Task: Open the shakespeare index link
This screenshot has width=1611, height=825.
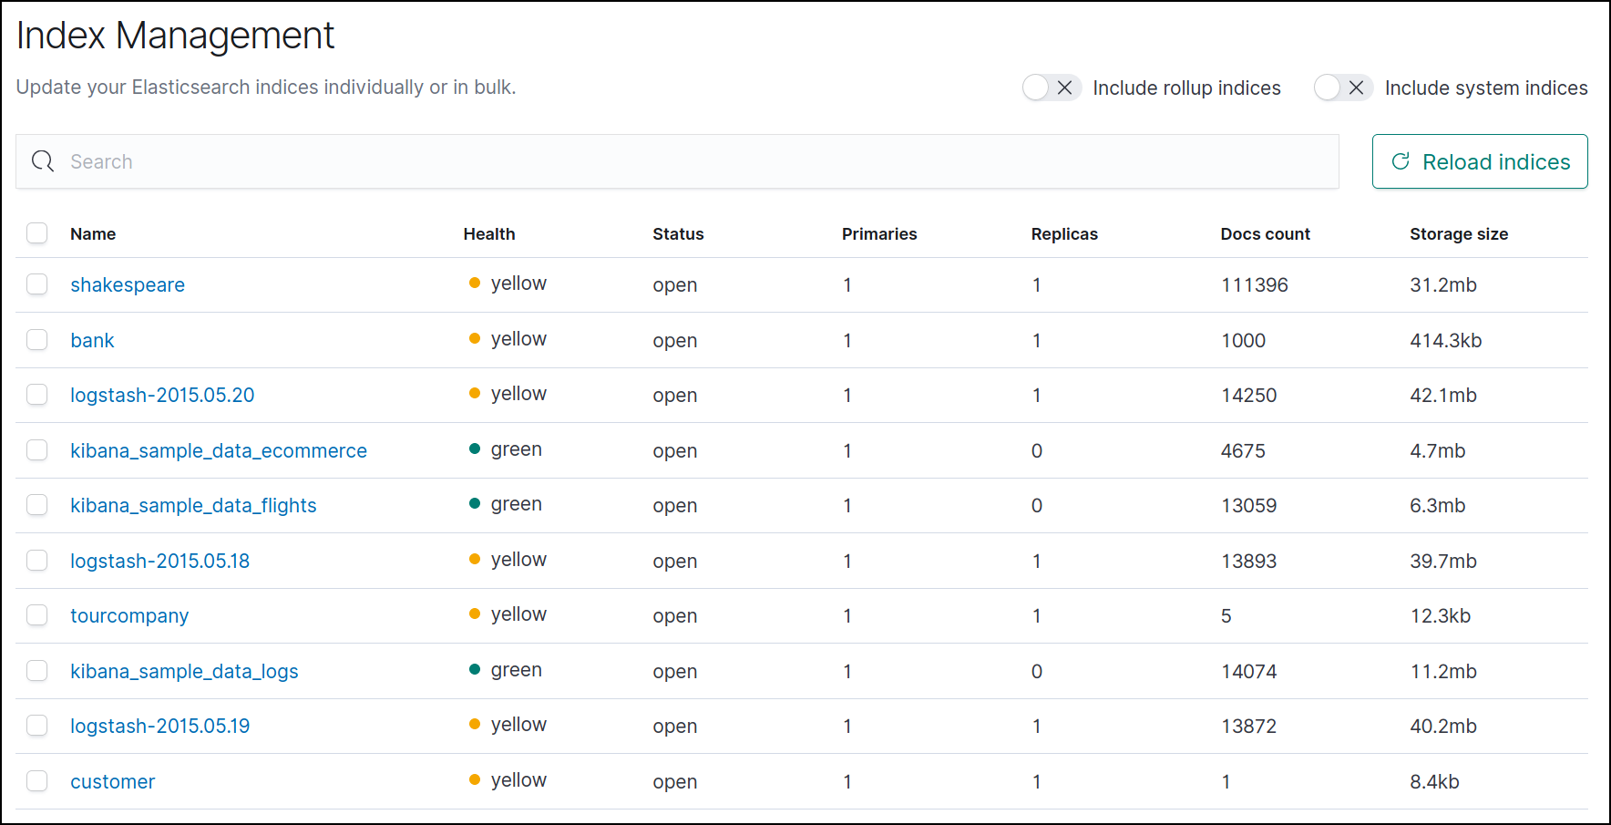Action: coord(128,285)
